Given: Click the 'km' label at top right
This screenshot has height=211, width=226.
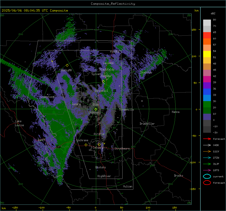Looking at the screenshot, I should coord(196,11).
